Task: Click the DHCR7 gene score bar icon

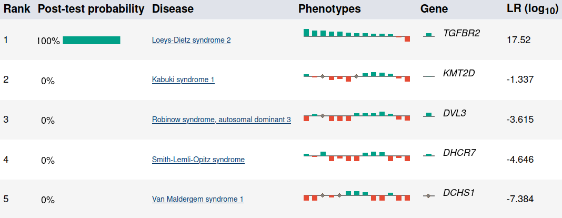Action: (429, 155)
